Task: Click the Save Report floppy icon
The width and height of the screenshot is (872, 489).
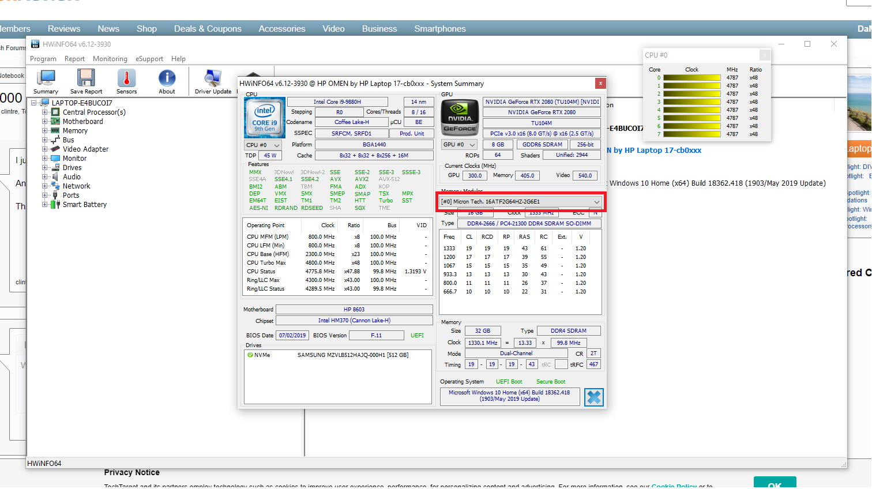Action: tap(86, 78)
